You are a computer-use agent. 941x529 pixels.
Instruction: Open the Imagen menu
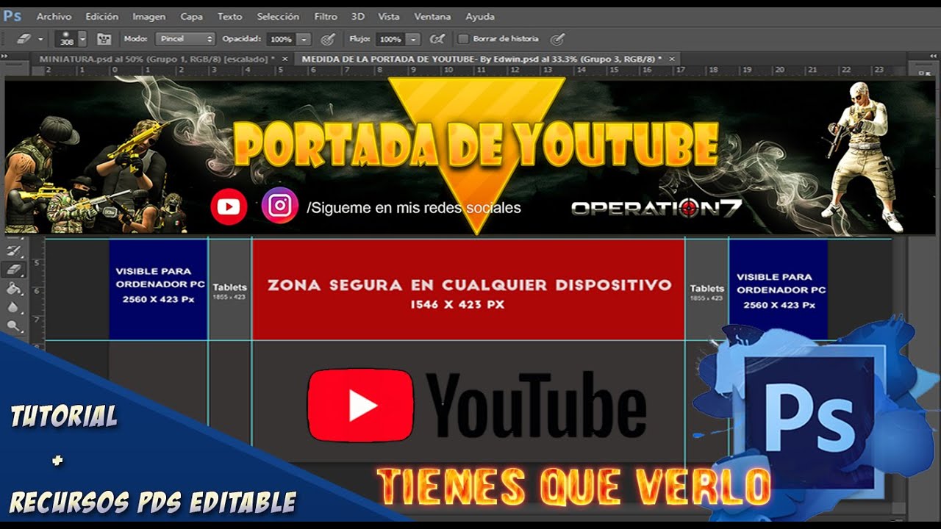(x=149, y=16)
